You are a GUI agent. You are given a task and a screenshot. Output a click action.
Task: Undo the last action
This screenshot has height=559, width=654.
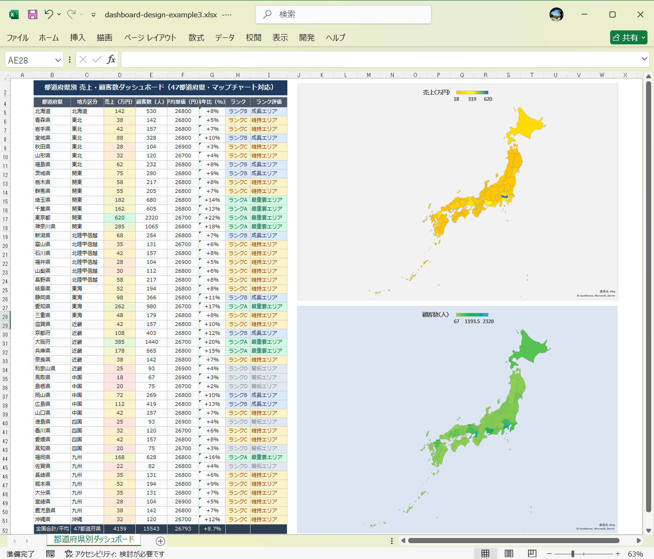[49, 14]
